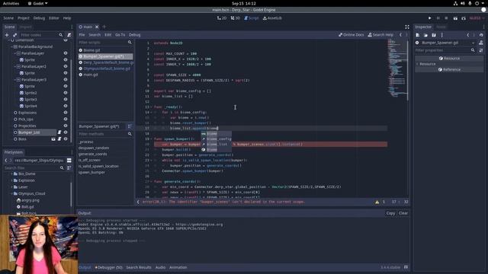Open Online Docs
The image size is (488, 274).
(x=351, y=35)
